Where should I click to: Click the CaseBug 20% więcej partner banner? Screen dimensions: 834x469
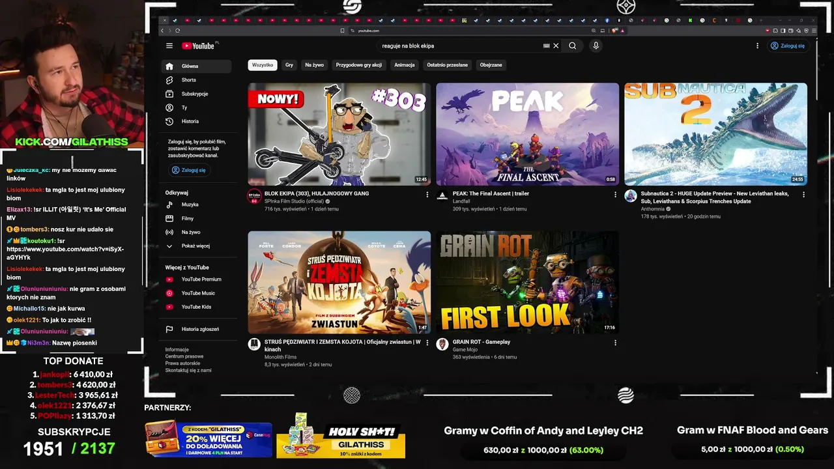pyautogui.click(x=208, y=438)
